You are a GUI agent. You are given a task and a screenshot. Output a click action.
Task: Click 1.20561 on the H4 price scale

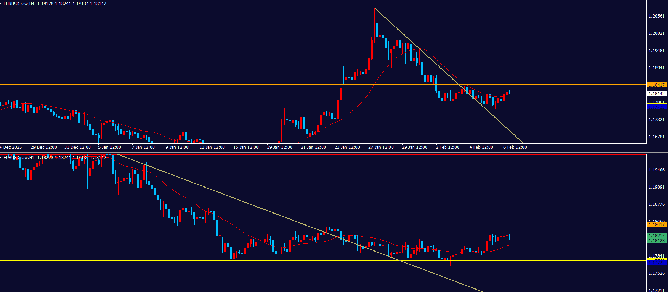coord(656,16)
